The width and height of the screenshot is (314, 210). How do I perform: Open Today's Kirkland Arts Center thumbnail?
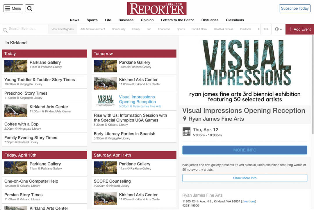point(16,110)
